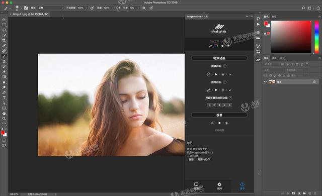Select the Move tool in the toolbar
Image resolution: width=322 pixels, height=196 pixels.
coord(4,20)
